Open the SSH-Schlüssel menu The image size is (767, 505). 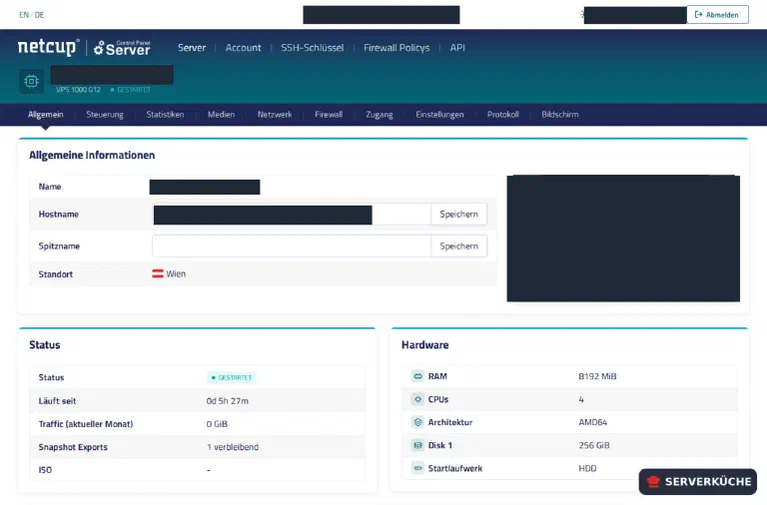tap(312, 48)
